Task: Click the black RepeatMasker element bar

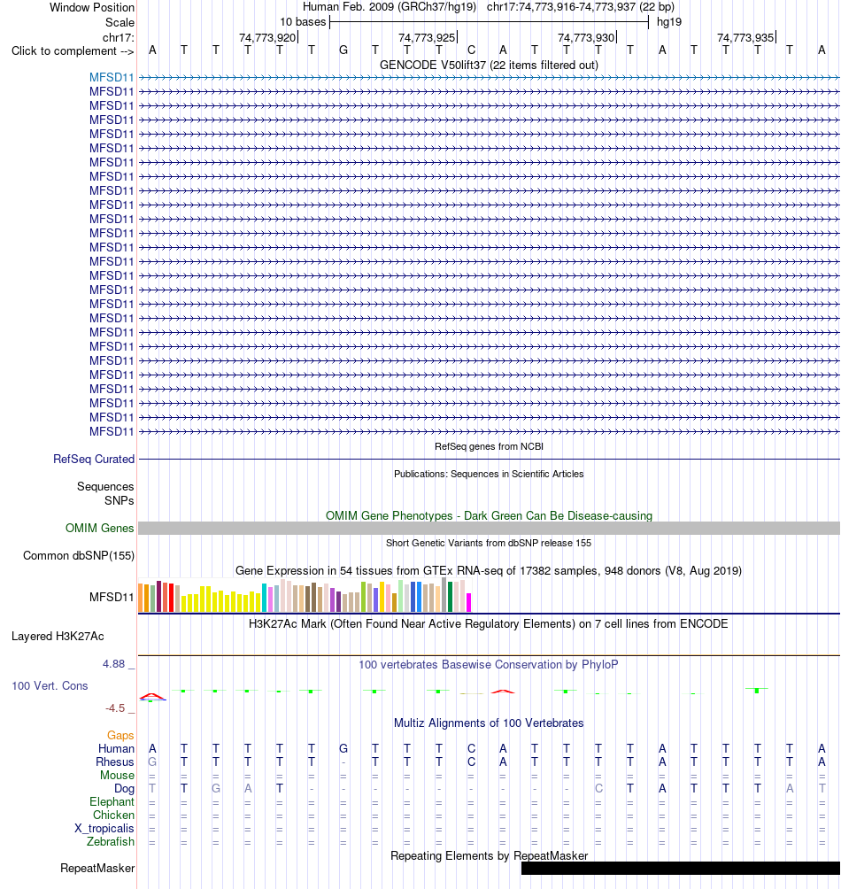Action: point(680,868)
